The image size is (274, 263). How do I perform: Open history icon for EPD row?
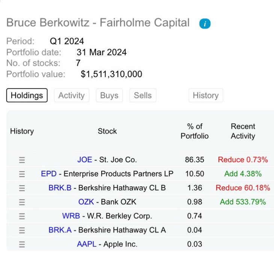click(22, 174)
